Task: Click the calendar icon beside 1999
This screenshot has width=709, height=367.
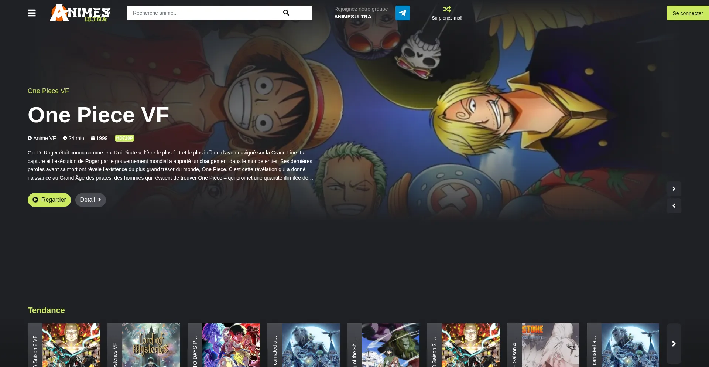Action: [x=93, y=138]
